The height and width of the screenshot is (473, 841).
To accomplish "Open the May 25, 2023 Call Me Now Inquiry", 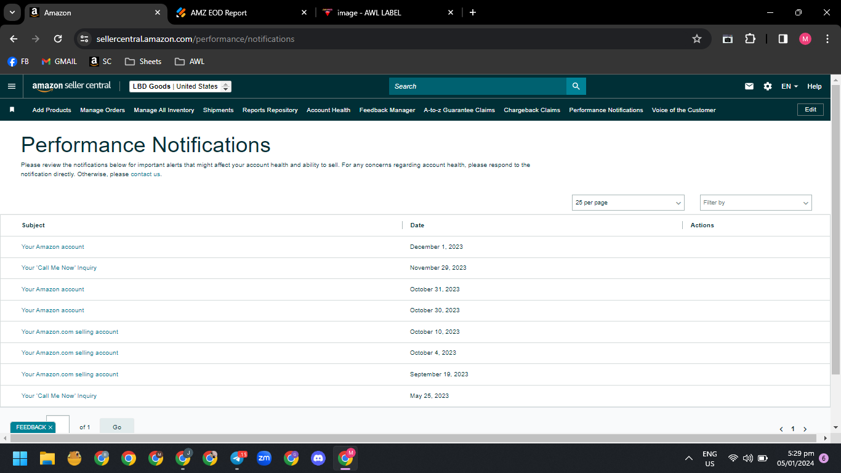I will (59, 396).
